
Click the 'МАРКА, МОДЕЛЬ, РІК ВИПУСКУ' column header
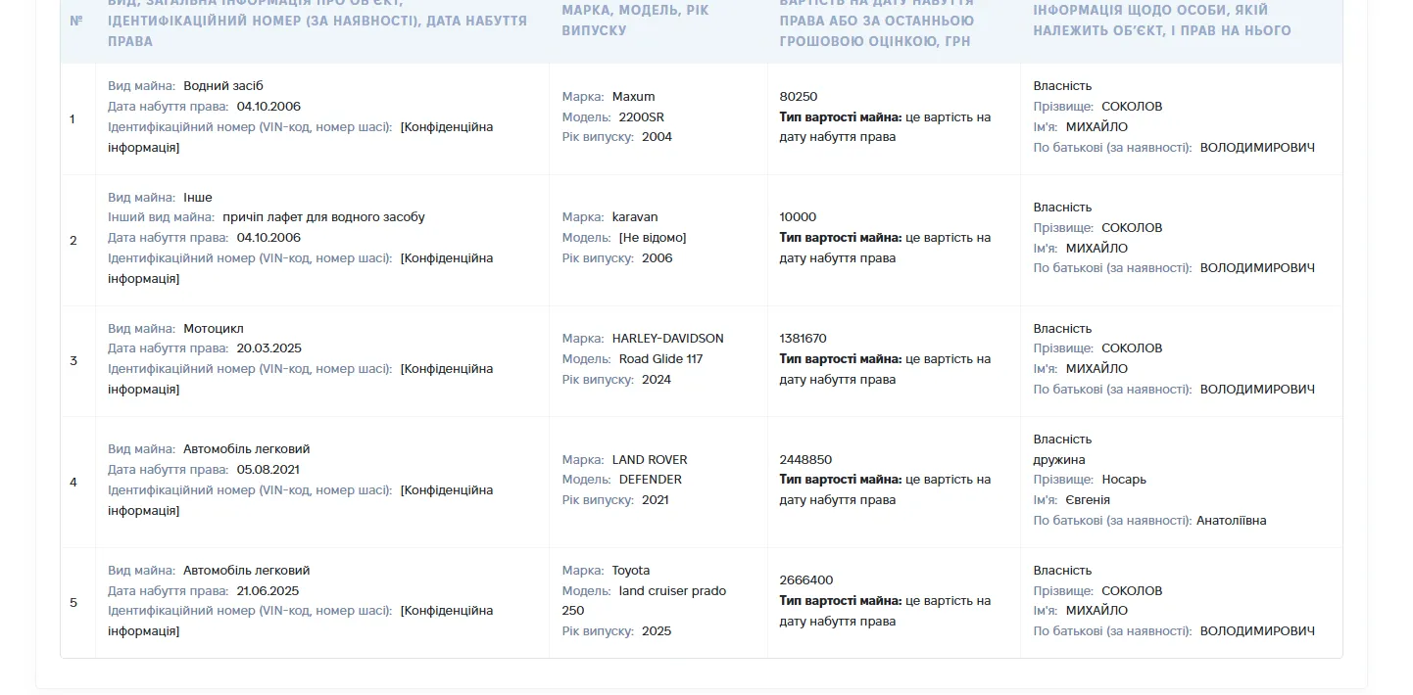click(635, 20)
